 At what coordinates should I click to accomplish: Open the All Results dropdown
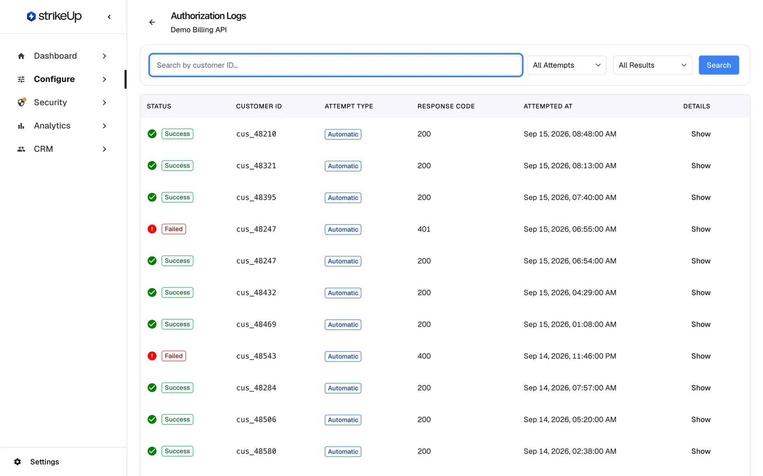pos(652,65)
